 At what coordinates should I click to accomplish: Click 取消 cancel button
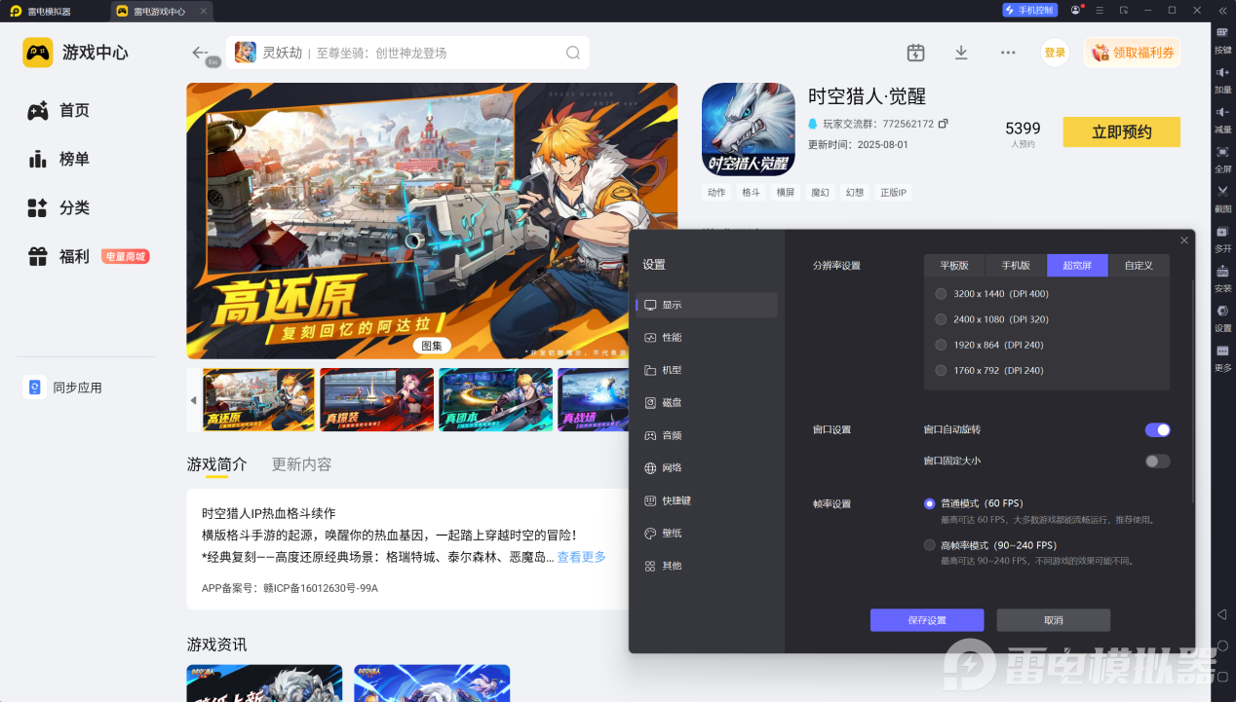[1053, 620]
